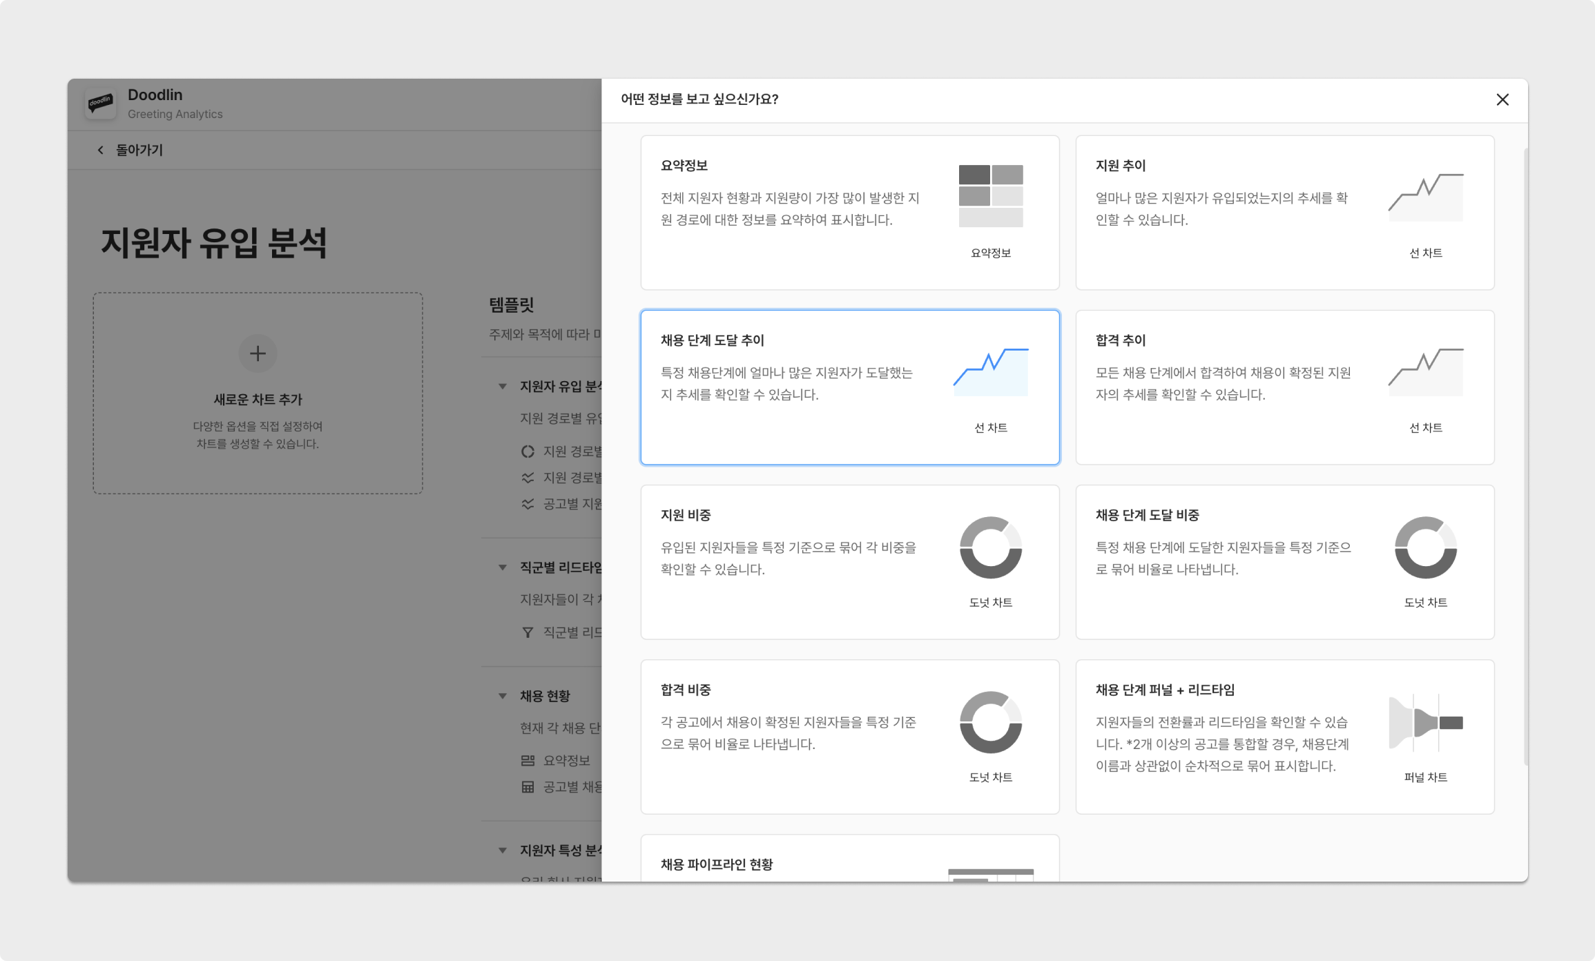1595x961 pixels.
Task: Click the filter icon beside 직군별 리드
Action: click(528, 632)
